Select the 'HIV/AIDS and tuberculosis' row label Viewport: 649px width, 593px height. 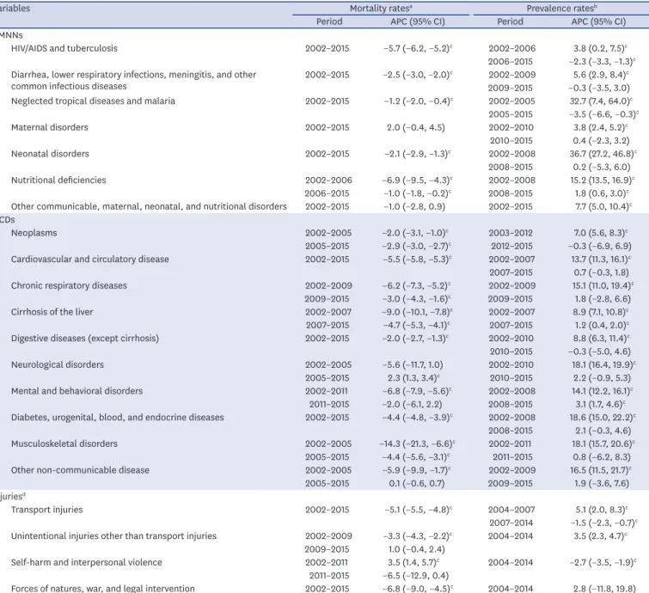click(64, 48)
